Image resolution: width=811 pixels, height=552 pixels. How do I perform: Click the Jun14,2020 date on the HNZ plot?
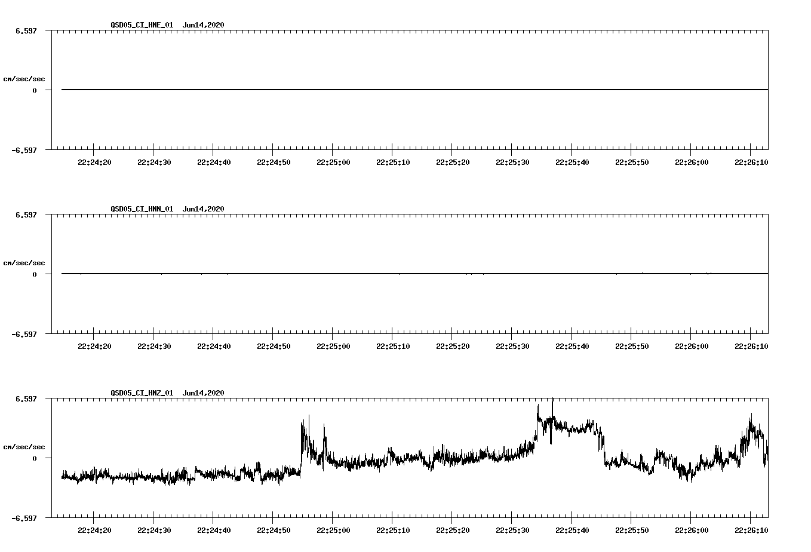click(204, 393)
